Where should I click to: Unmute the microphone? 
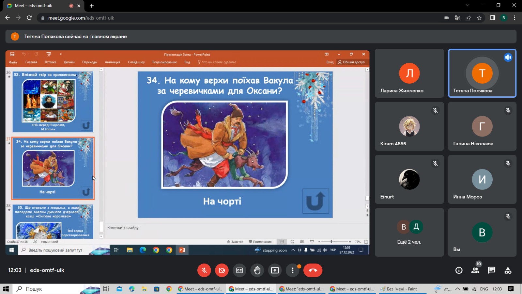pos(204,270)
